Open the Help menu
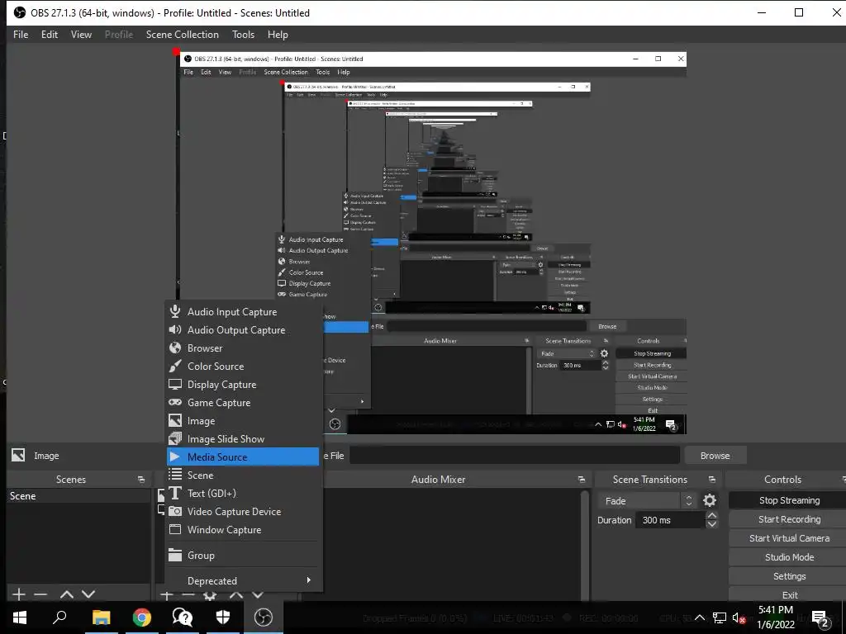 click(278, 35)
